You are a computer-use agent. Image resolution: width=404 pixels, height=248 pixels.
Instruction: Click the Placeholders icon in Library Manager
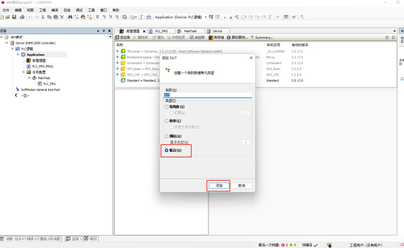coord(191,37)
